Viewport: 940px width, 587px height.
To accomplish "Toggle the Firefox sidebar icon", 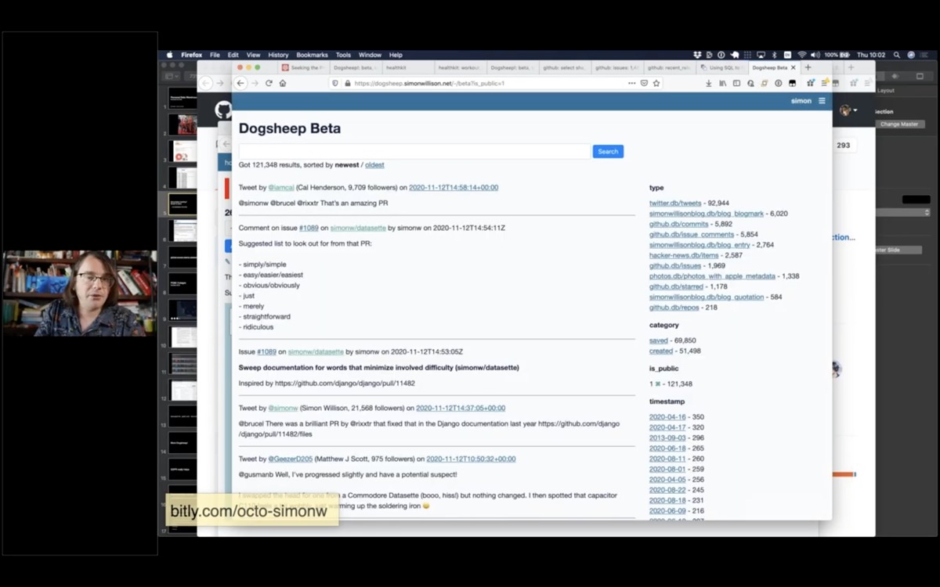I will (736, 83).
